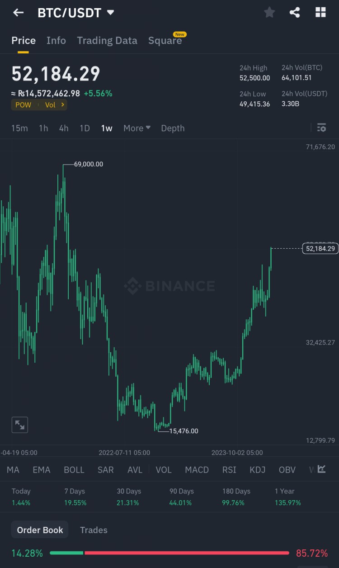Tap the share icon
This screenshot has height=568, width=339.
point(295,13)
